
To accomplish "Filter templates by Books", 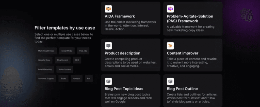I will (63, 78).
